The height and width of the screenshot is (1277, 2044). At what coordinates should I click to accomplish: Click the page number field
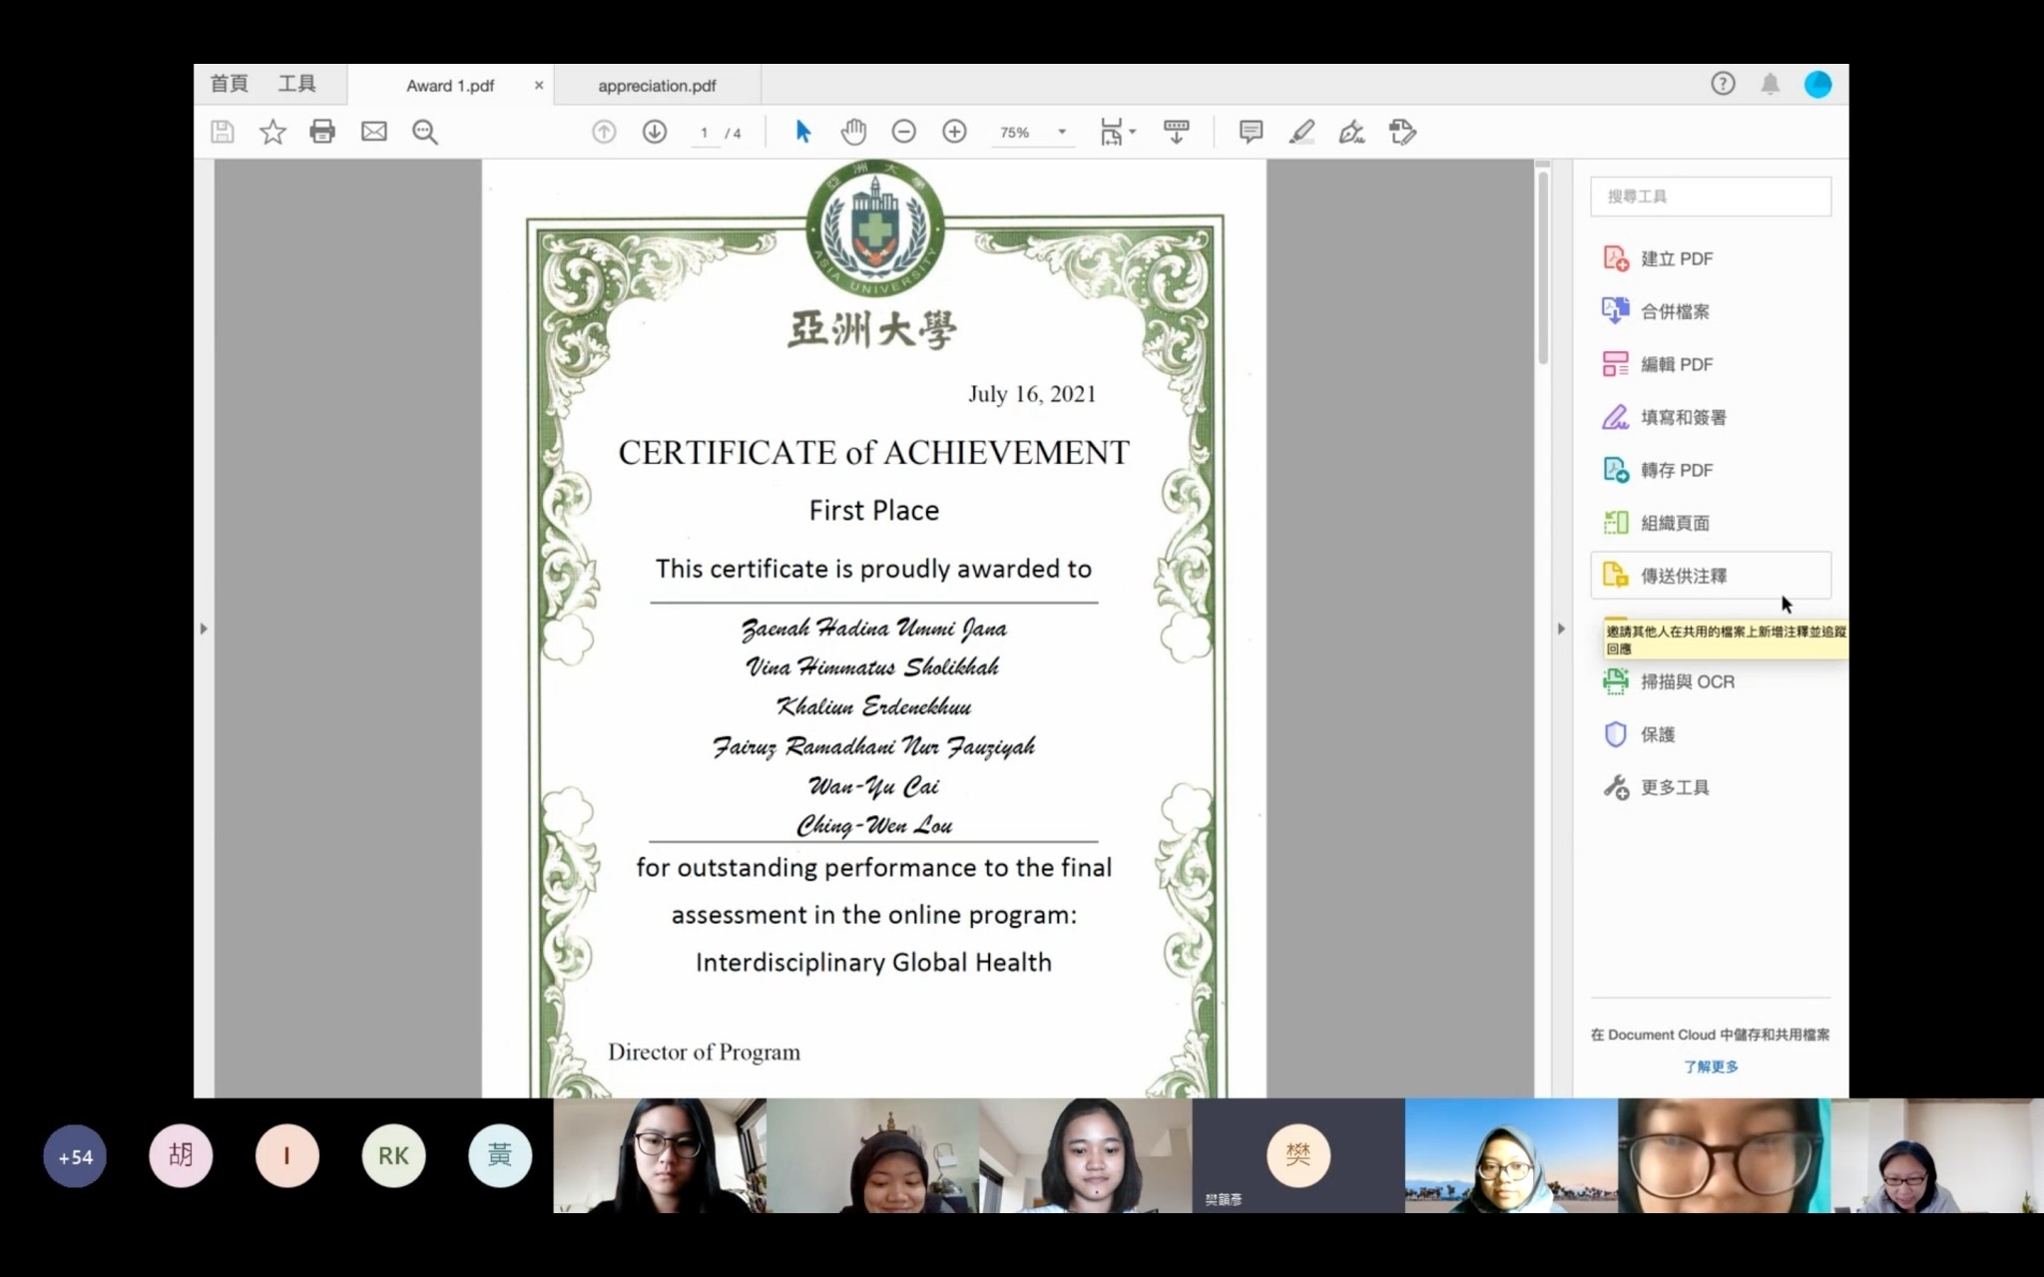click(705, 132)
